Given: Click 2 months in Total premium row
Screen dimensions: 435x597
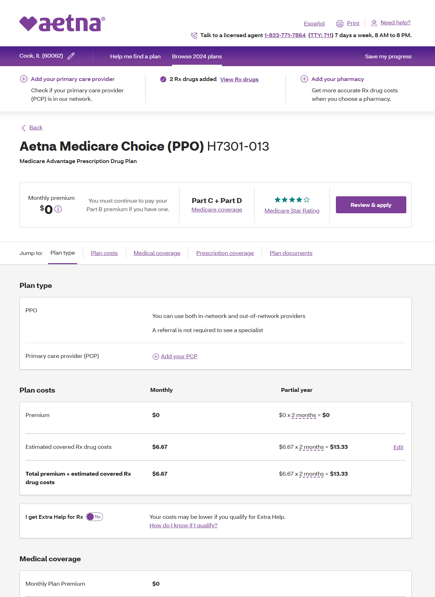Looking at the screenshot, I should pyautogui.click(x=311, y=474).
